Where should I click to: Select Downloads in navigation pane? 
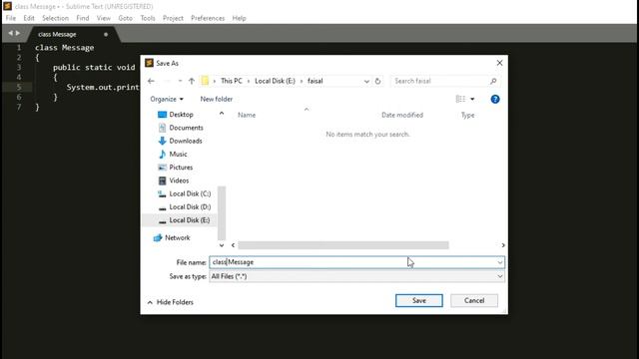186,141
